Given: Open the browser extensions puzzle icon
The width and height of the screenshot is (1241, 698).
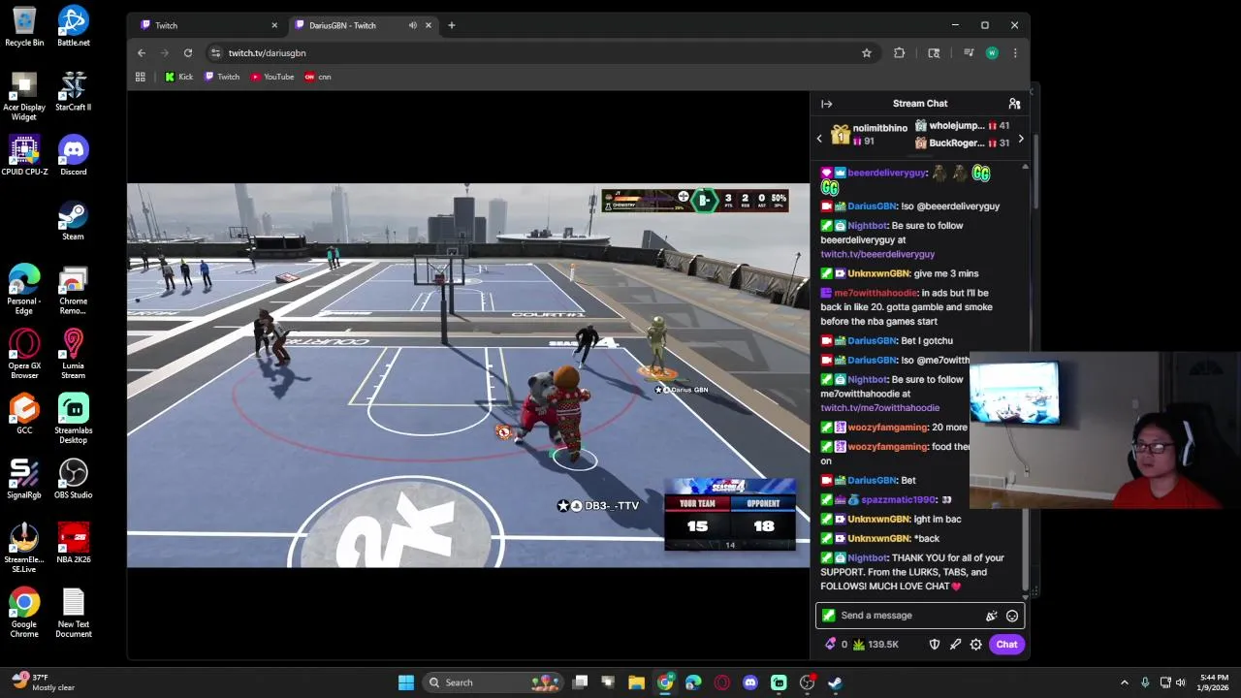Looking at the screenshot, I should coord(900,53).
